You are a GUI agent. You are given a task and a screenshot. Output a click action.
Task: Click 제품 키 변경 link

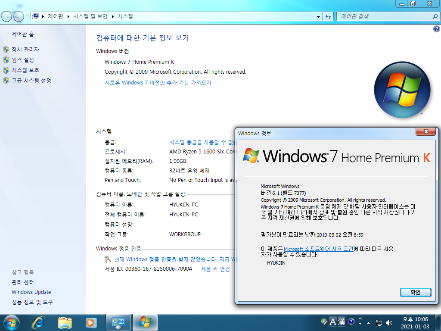[x=215, y=269]
